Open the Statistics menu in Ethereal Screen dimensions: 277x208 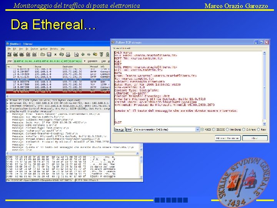point(54,49)
